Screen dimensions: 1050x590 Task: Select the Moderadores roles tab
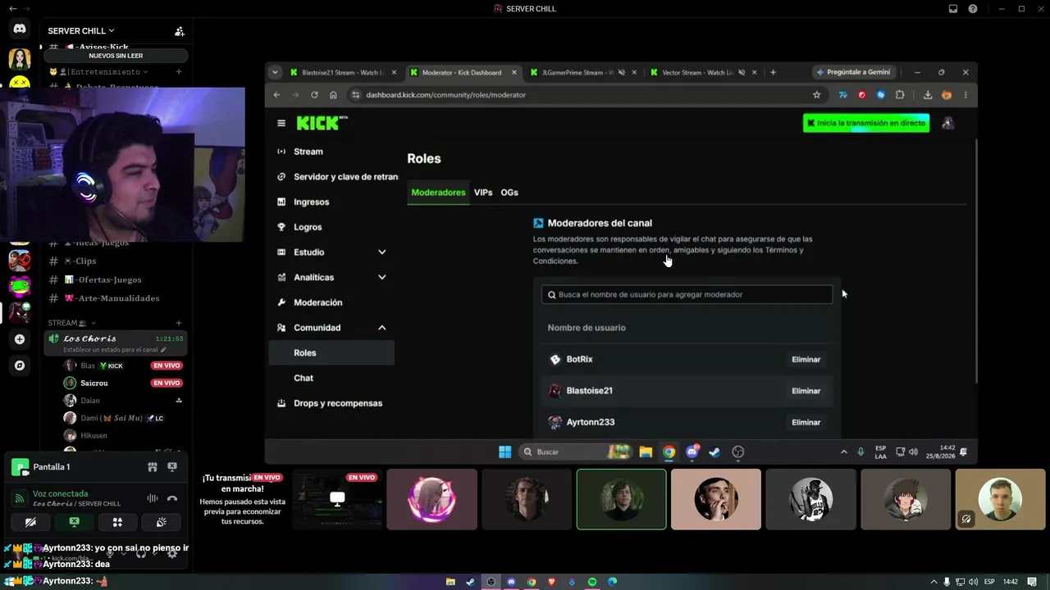[x=438, y=193]
